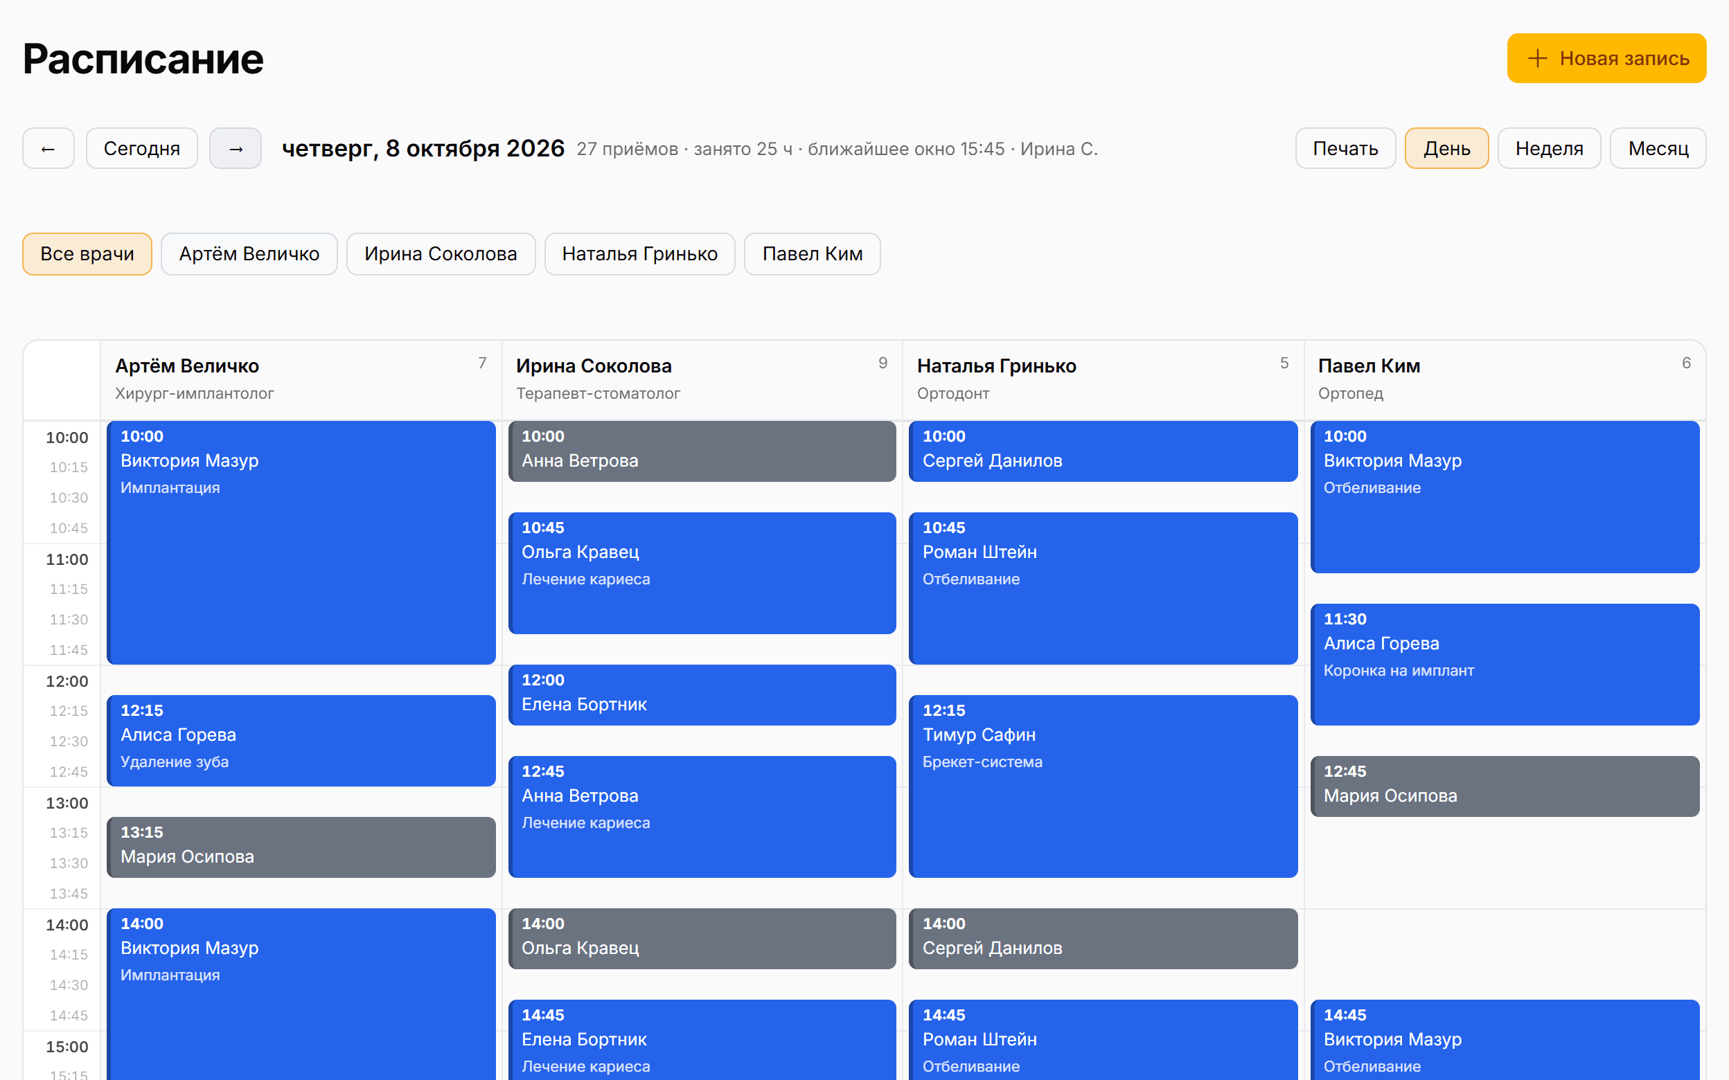Open Анна Ветрова's 12:45 Лечение кариеса appointment
Screen dimensions: 1729x1080
click(x=702, y=816)
